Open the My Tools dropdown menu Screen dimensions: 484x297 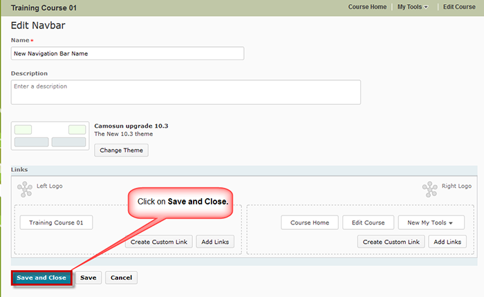pos(412,7)
